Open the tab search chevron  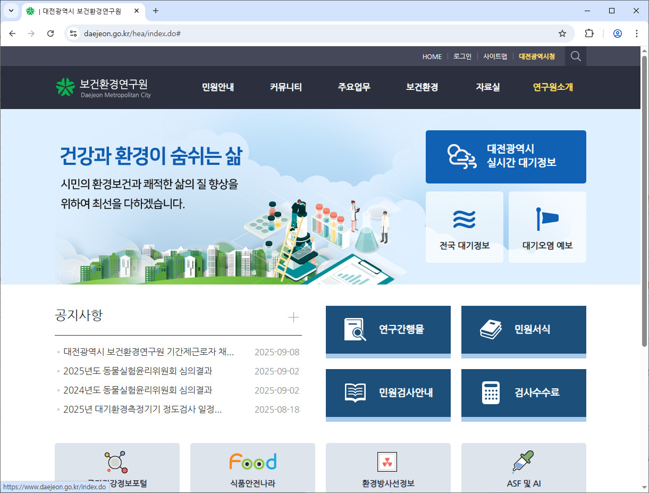tap(11, 11)
